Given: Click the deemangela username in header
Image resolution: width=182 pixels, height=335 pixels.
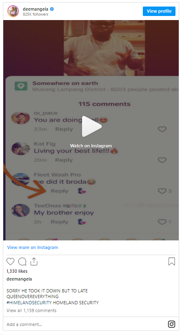Looking at the screenshot, I should (36, 9).
